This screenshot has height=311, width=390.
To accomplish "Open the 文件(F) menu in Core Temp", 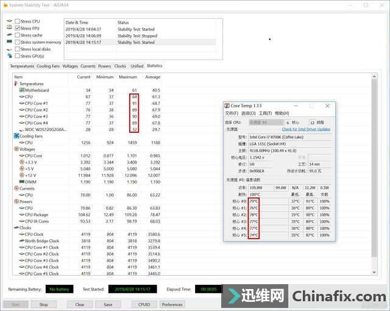I will tap(232, 113).
